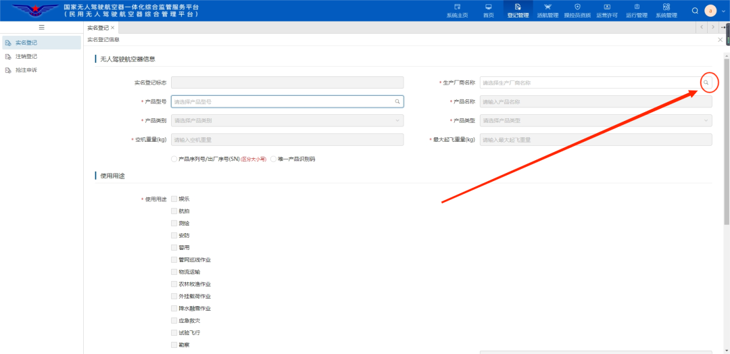Image resolution: width=730 pixels, height=354 pixels.
Task: Enable the 物流运输 checkbox
Action: pos(174,272)
